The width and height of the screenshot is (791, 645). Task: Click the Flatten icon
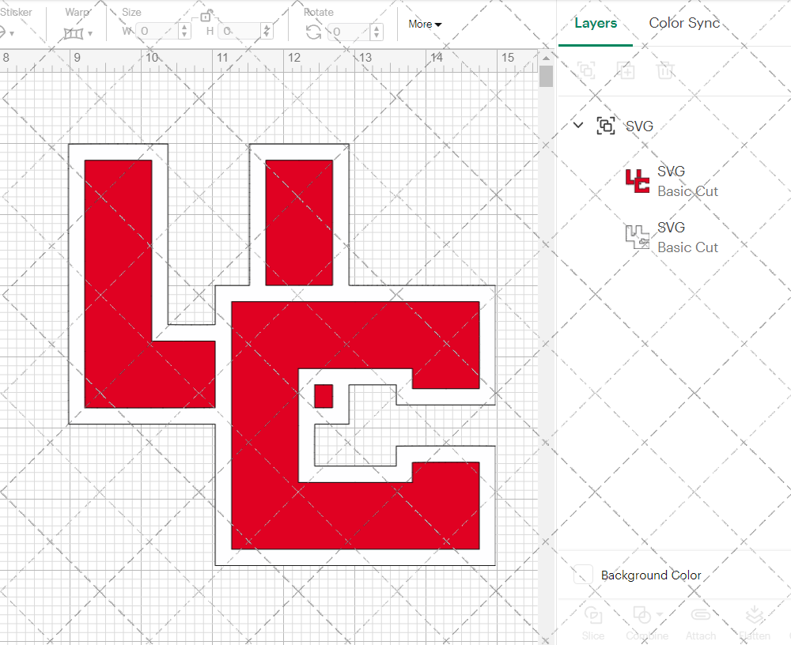(x=755, y=616)
